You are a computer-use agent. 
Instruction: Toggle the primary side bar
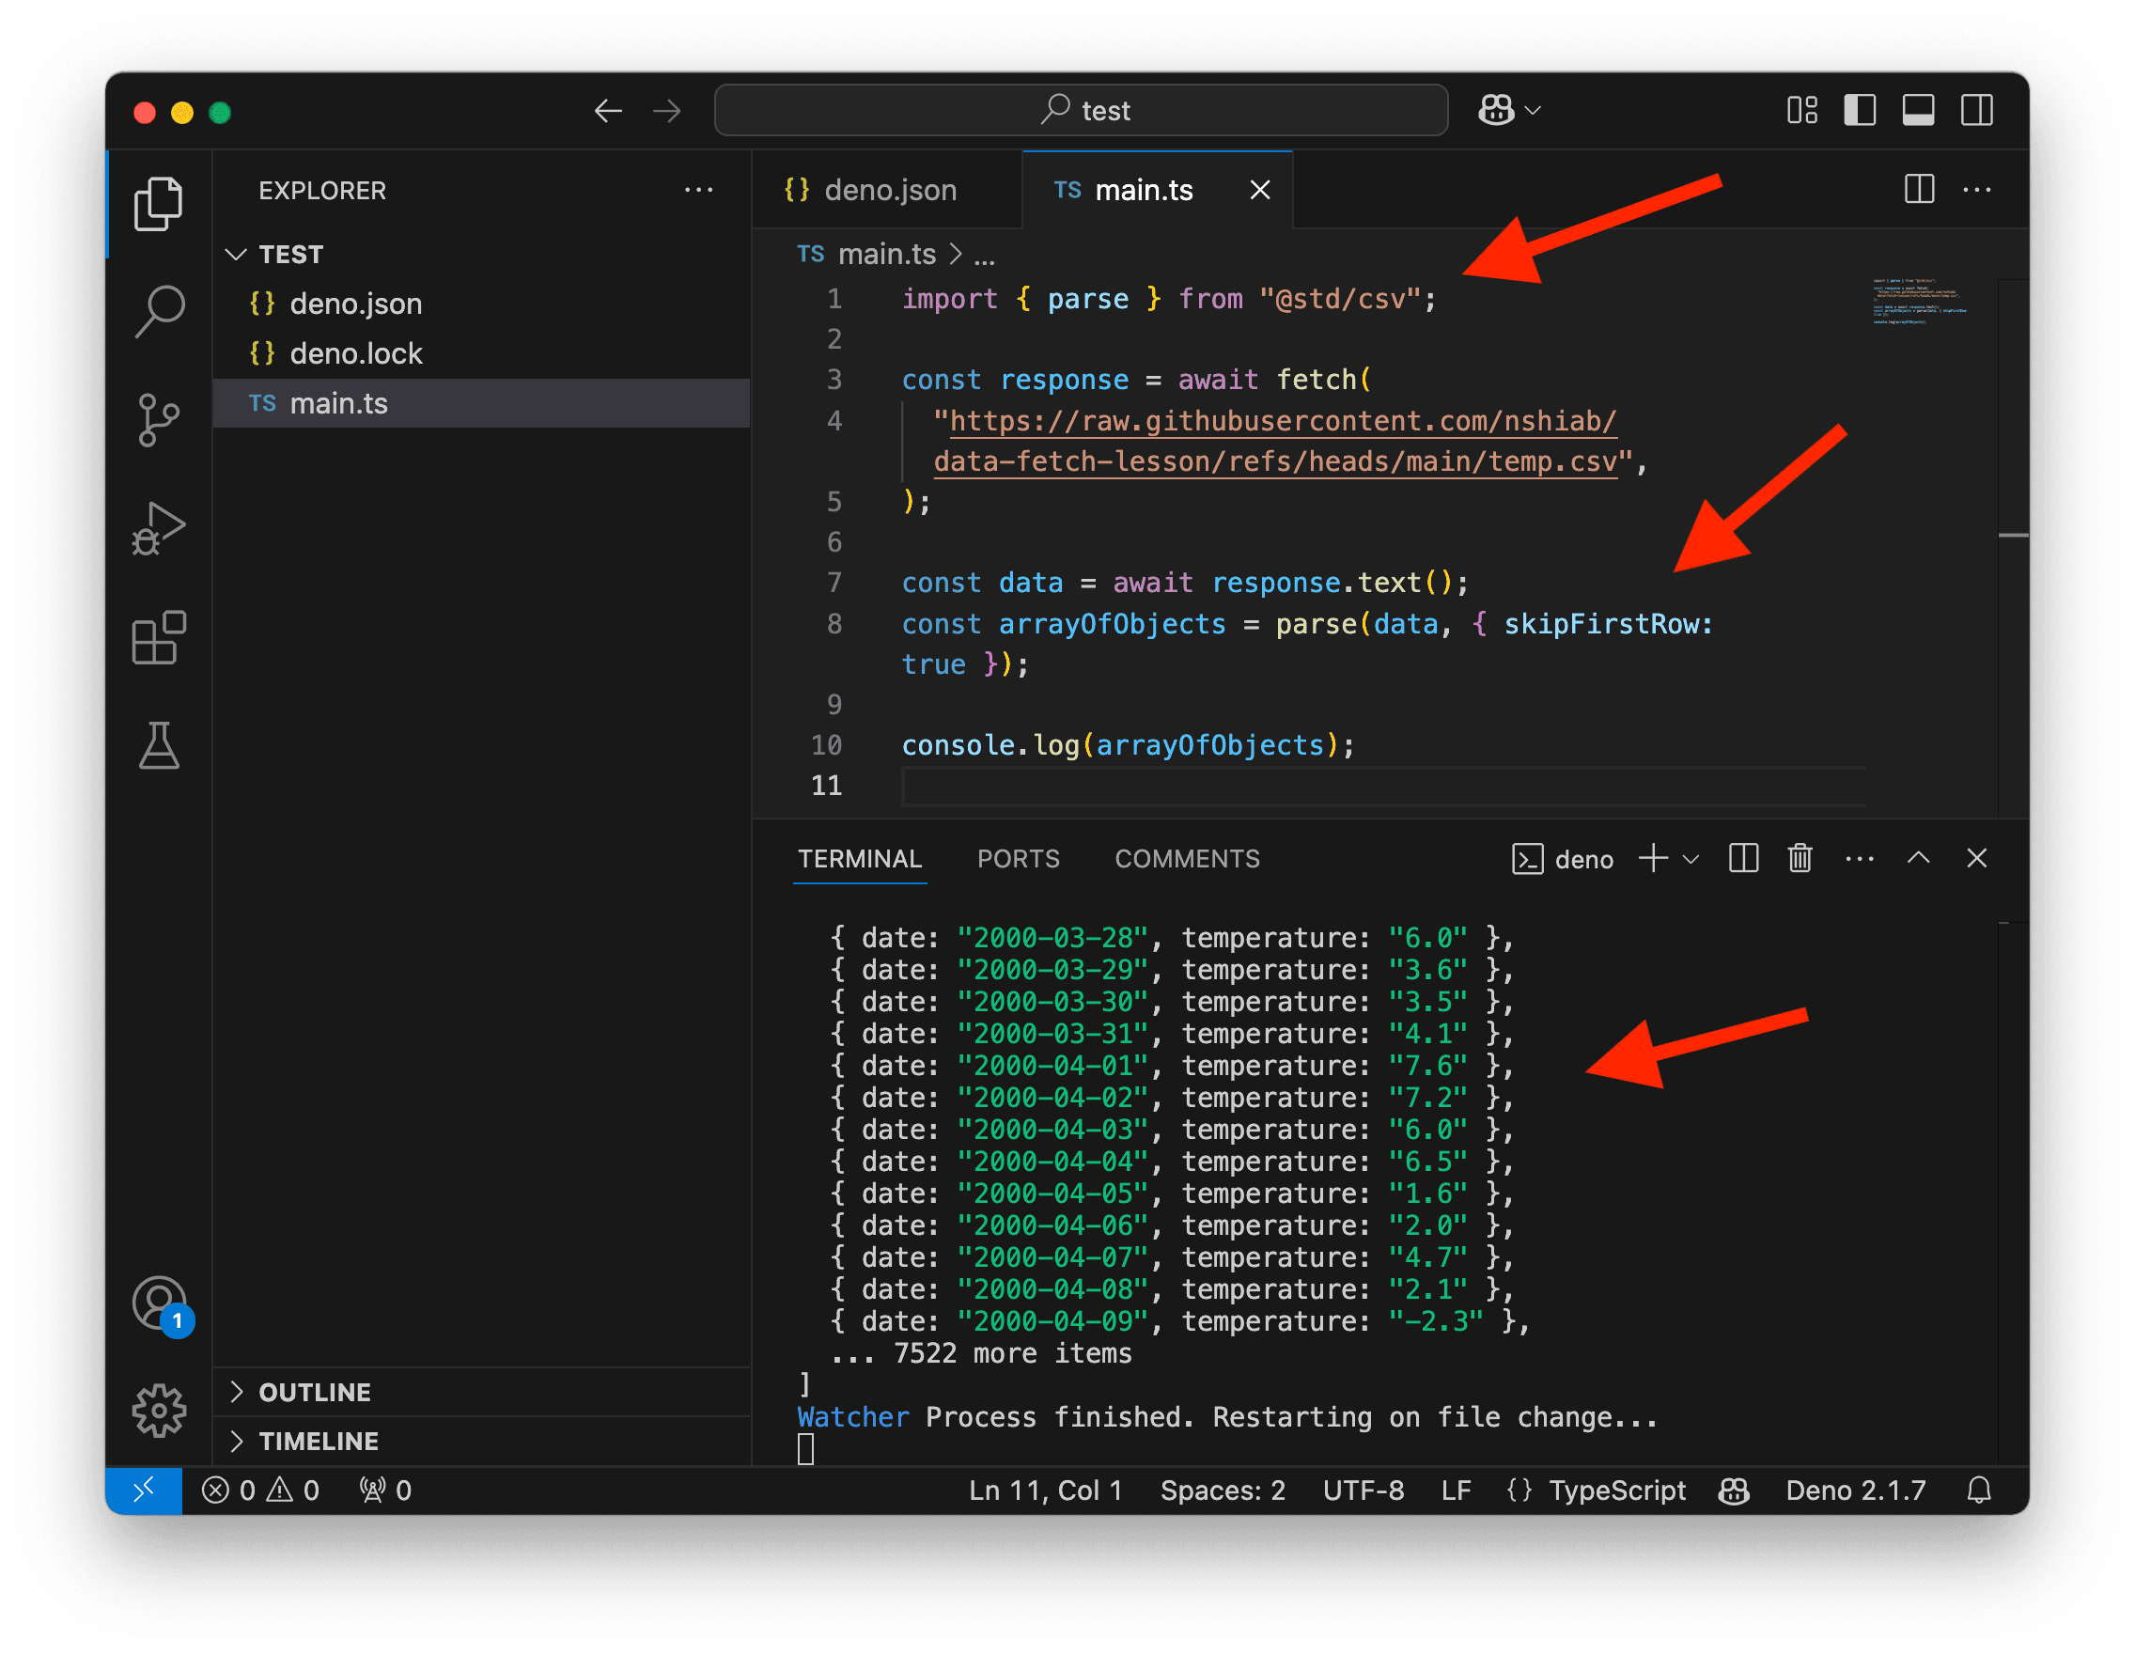1860,111
